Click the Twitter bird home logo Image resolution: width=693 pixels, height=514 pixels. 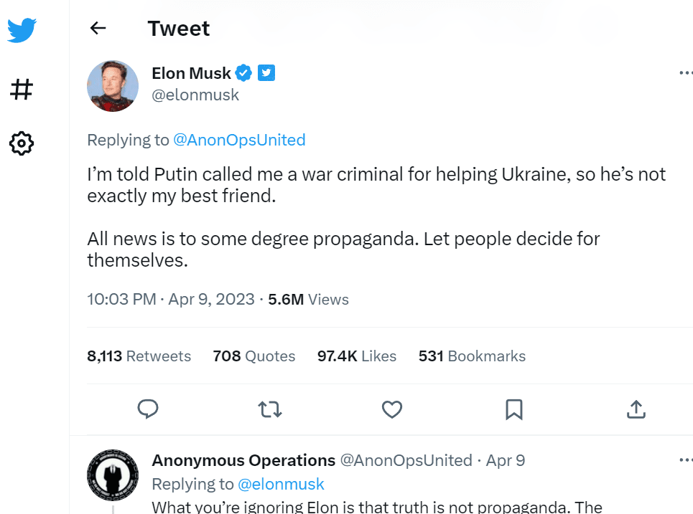tap(22, 31)
